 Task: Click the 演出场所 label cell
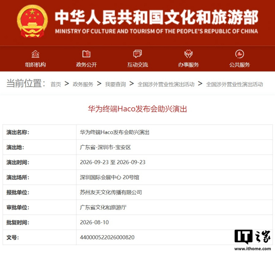pos(40,177)
